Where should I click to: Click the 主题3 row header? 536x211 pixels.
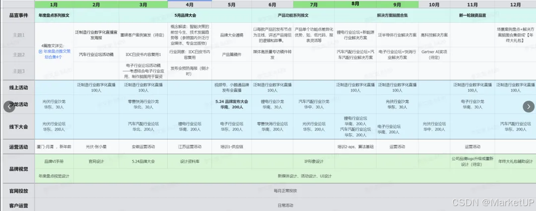[x=19, y=71]
